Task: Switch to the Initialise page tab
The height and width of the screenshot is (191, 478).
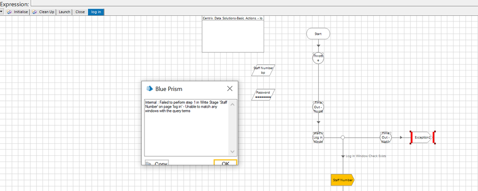Action: click(x=18, y=12)
